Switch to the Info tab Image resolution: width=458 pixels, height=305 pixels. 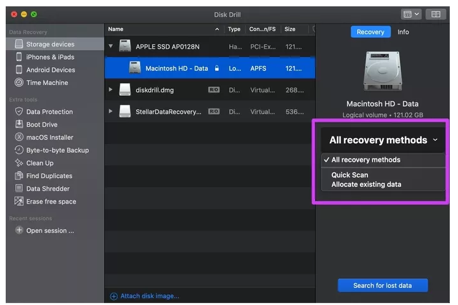pyautogui.click(x=403, y=32)
